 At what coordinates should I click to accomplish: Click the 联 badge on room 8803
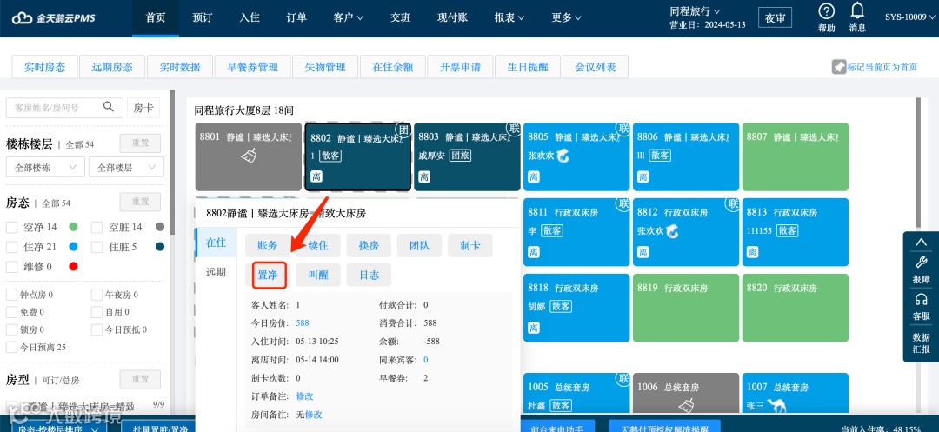(513, 129)
